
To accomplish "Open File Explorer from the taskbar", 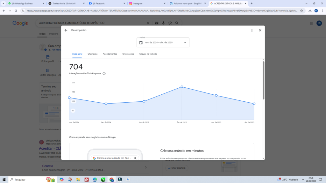I will click(x=78, y=180).
